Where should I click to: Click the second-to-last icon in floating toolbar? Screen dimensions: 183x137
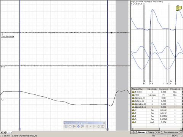[x=99, y=126]
